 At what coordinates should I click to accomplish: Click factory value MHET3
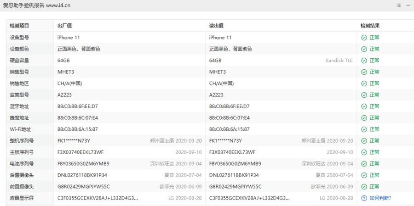(x=66, y=72)
